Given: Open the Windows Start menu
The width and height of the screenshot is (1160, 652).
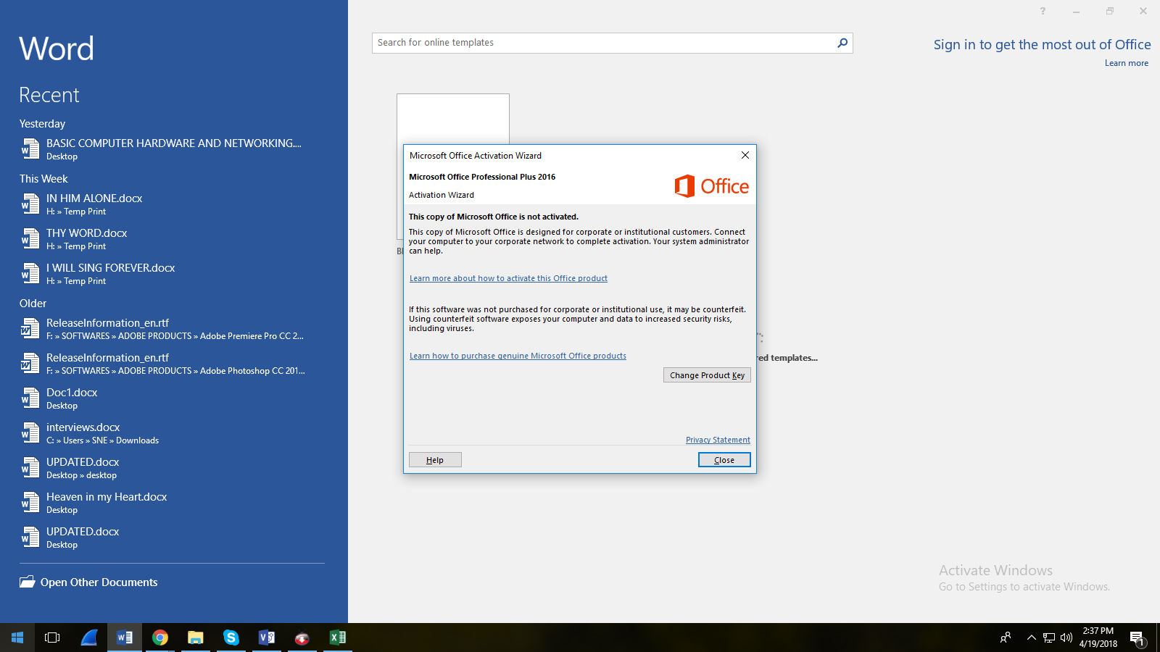Looking at the screenshot, I should click(x=17, y=638).
